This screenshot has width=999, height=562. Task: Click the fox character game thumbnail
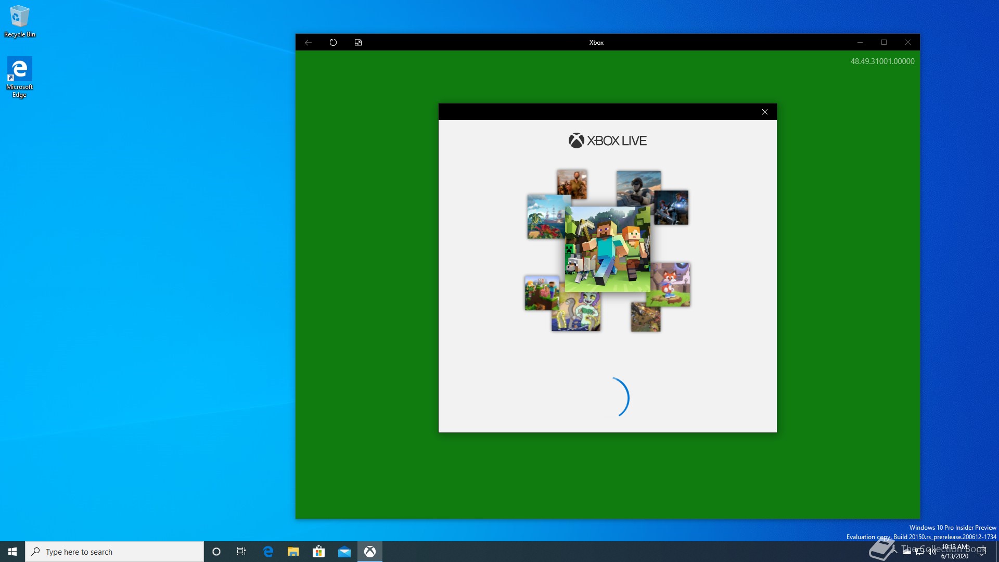pyautogui.click(x=670, y=285)
